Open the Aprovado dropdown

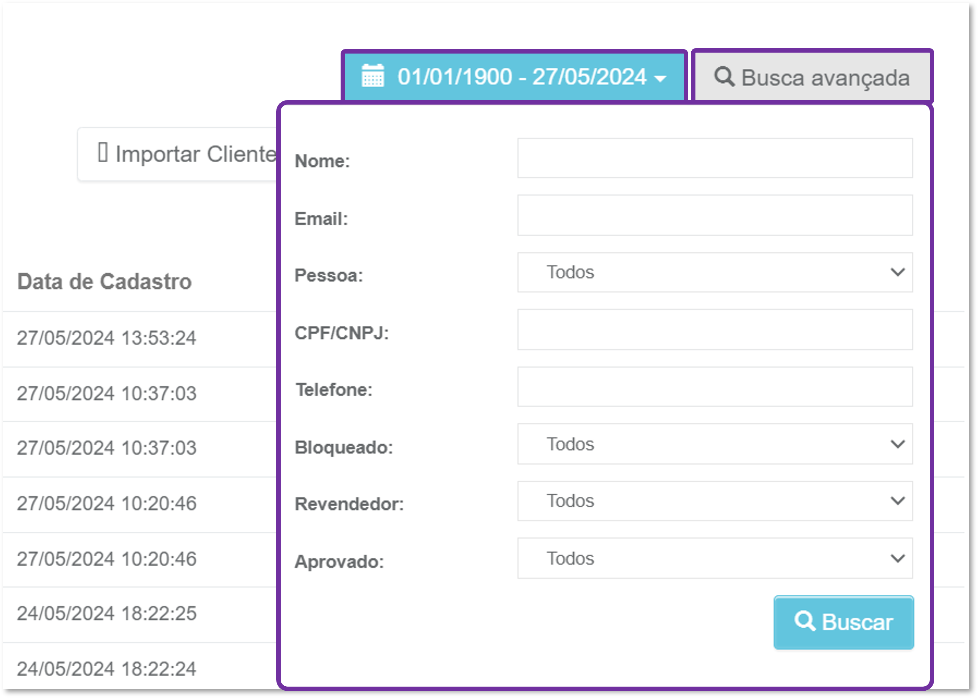point(715,558)
